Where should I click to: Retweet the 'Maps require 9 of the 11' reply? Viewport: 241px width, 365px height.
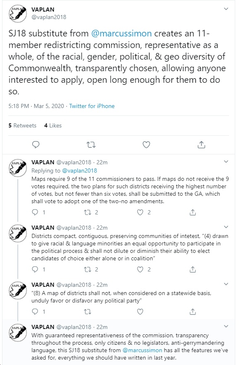coord(87,212)
